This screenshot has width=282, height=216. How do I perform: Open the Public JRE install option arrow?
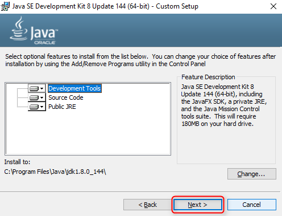[x=42, y=107]
